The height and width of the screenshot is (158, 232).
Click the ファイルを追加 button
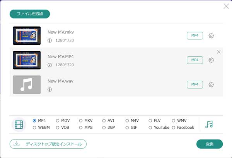[x=30, y=14]
